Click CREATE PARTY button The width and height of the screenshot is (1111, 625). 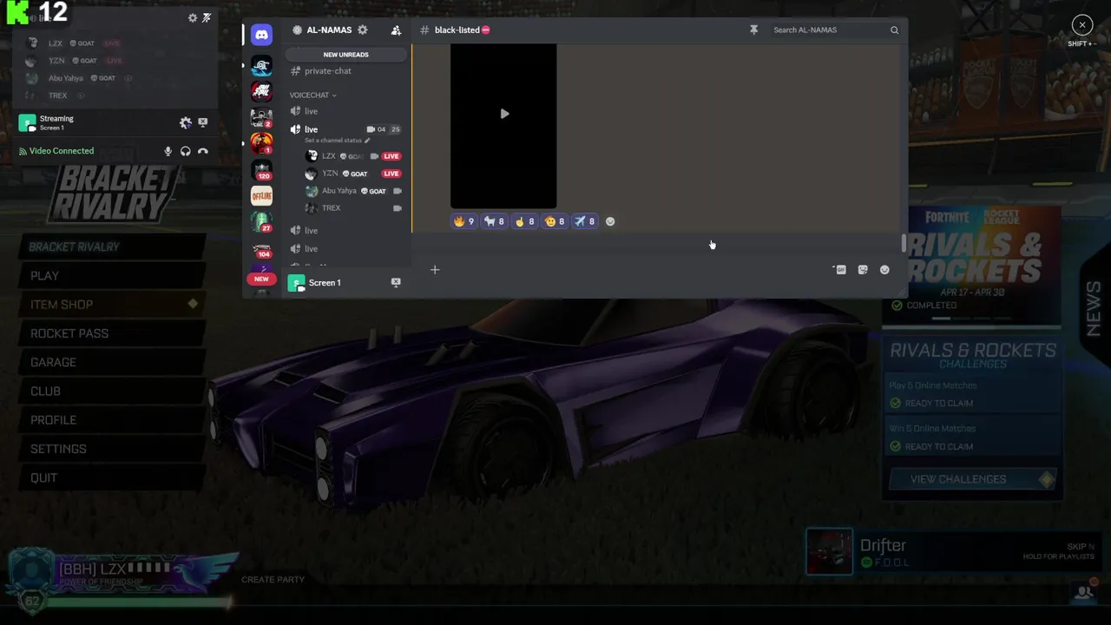273,579
